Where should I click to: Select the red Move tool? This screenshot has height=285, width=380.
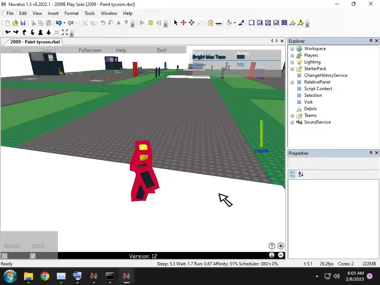pos(183,23)
